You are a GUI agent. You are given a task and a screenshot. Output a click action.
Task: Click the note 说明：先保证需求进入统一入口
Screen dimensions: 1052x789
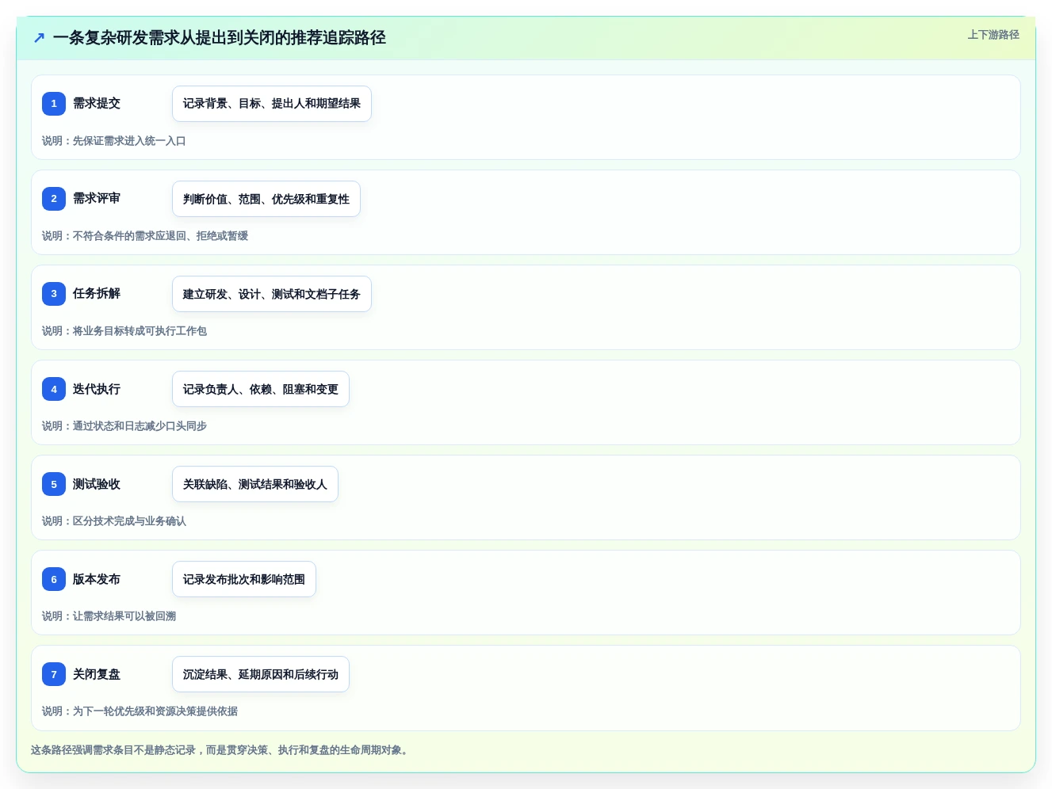114,141
